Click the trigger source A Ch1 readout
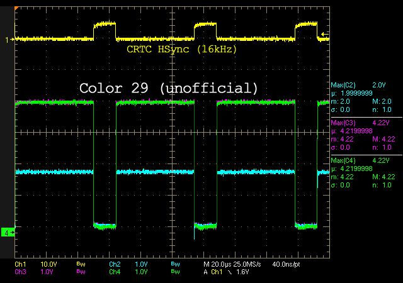This screenshot has height=283, width=403. pos(213,272)
